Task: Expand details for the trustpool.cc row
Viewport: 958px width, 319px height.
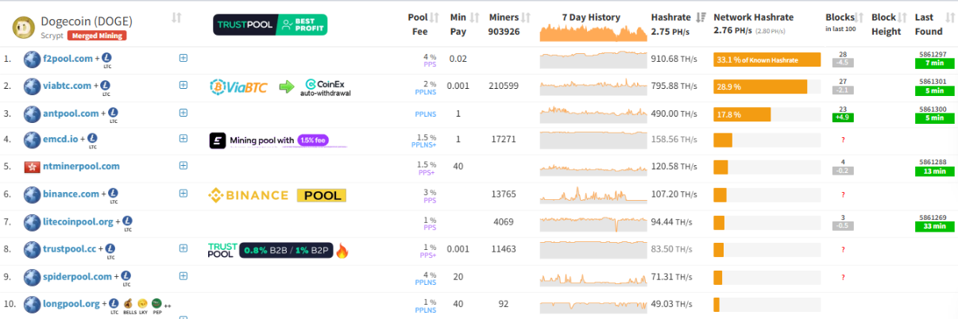Action: (183, 248)
